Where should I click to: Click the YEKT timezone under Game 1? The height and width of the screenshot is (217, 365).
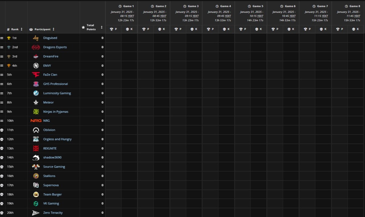(131, 16)
